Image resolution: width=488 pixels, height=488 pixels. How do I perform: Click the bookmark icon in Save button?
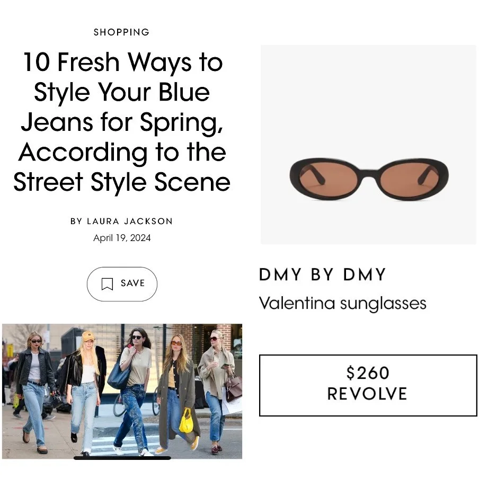pyautogui.click(x=107, y=283)
